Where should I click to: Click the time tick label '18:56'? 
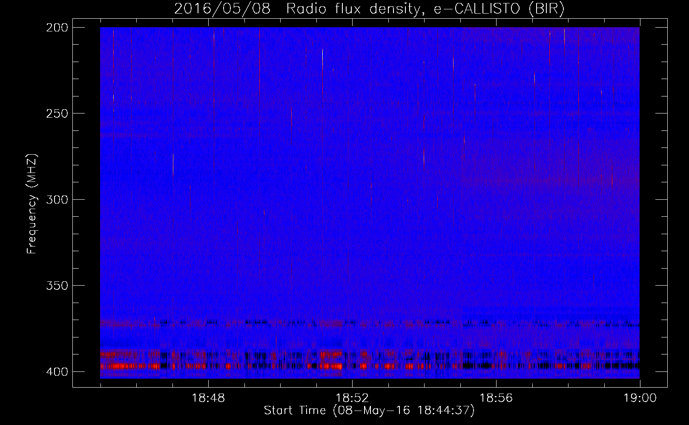pyautogui.click(x=496, y=398)
